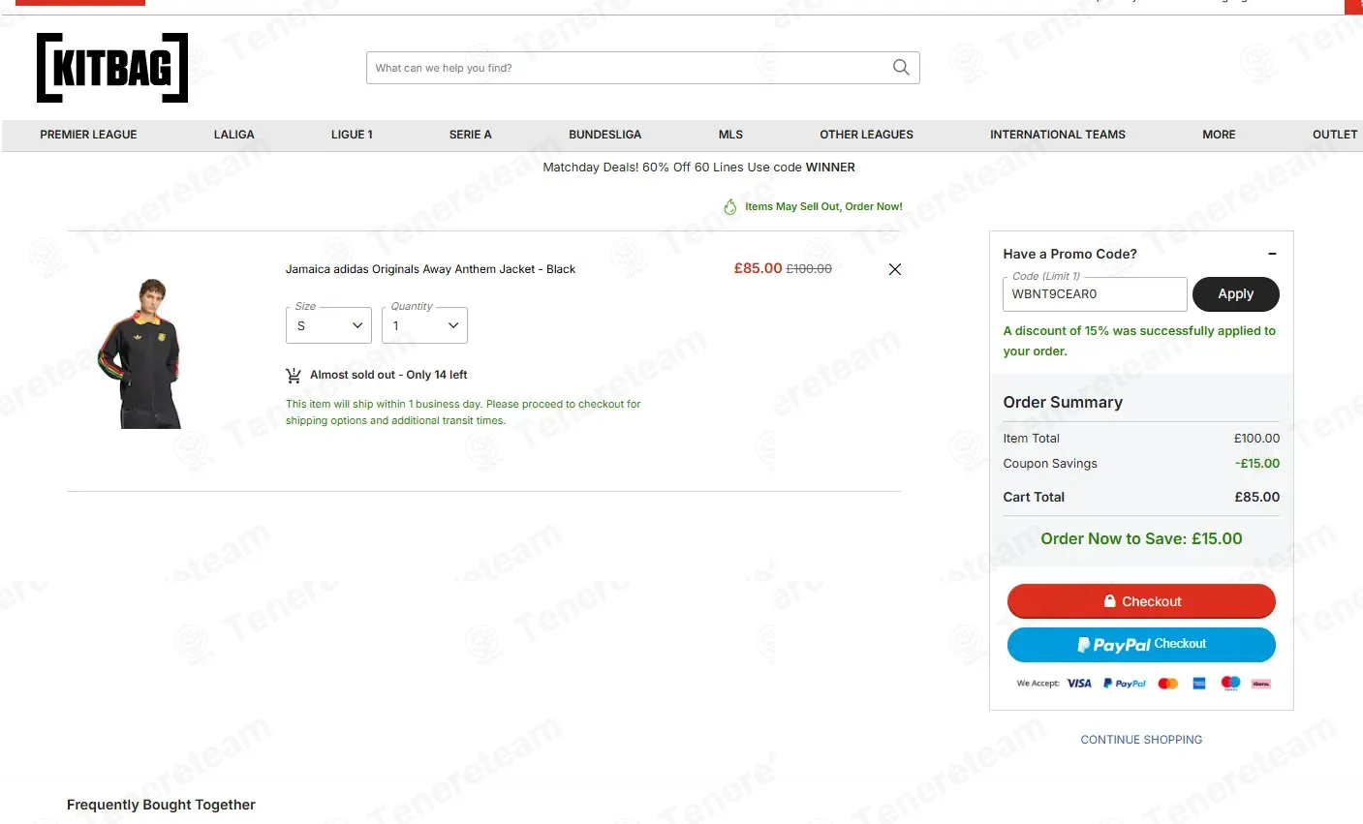
Task: Click the Matchday Deals promo banner
Action: click(698, 168)
